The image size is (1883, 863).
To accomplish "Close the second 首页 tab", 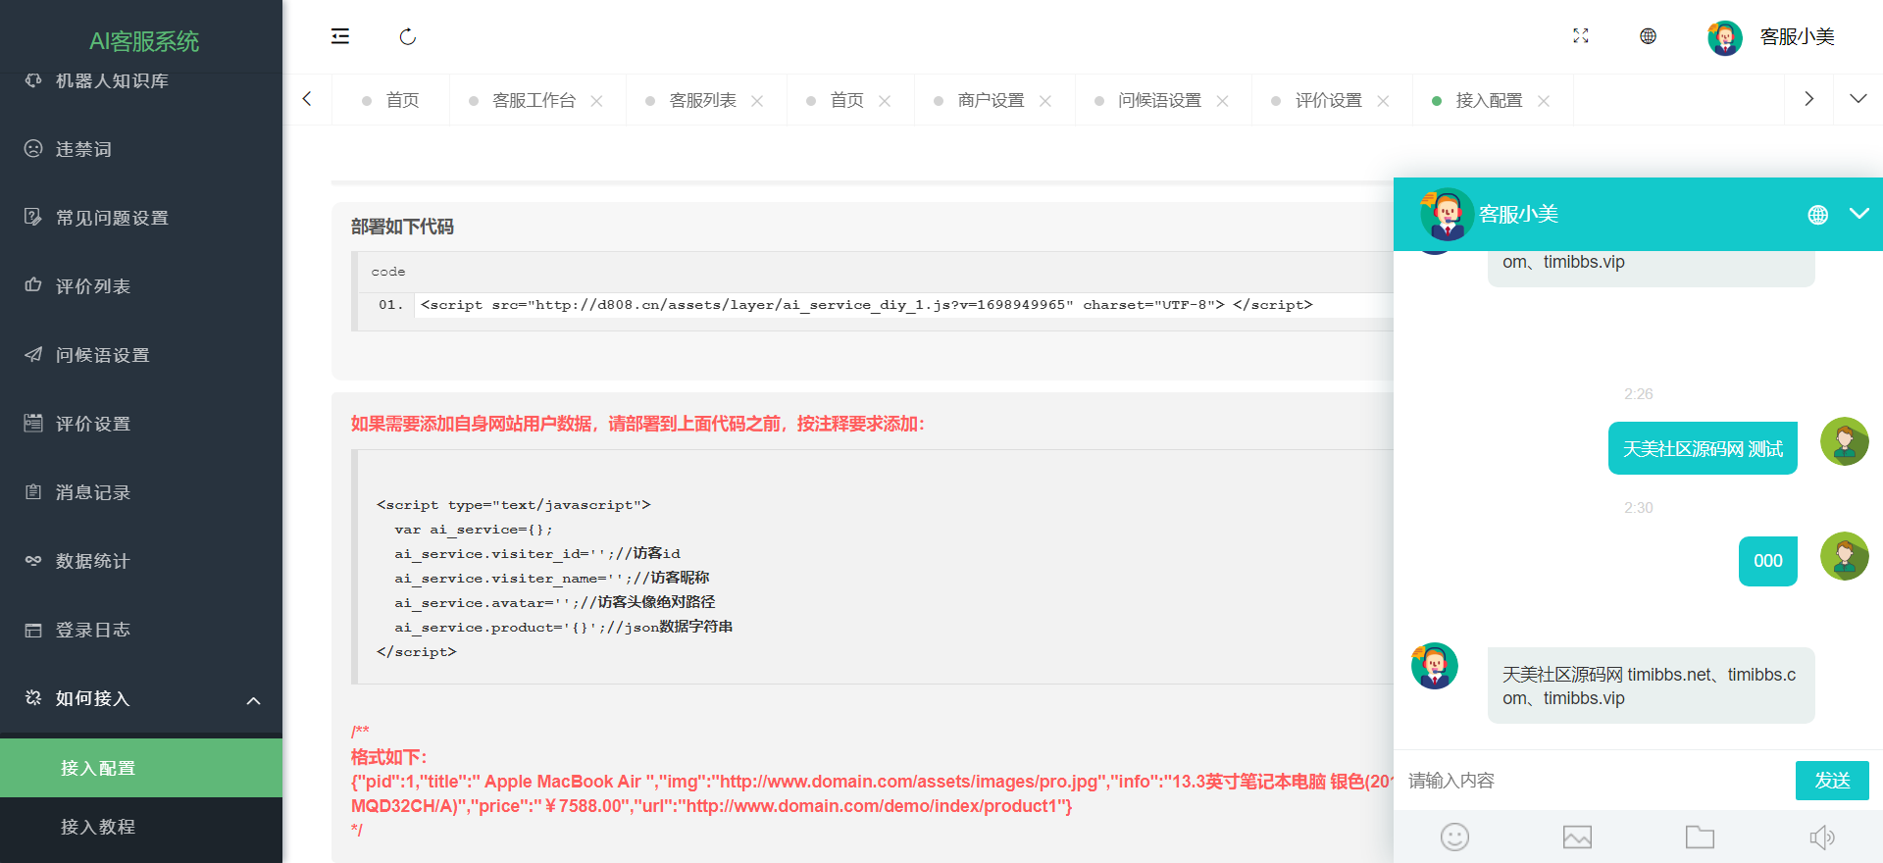I will pos(885,101).
